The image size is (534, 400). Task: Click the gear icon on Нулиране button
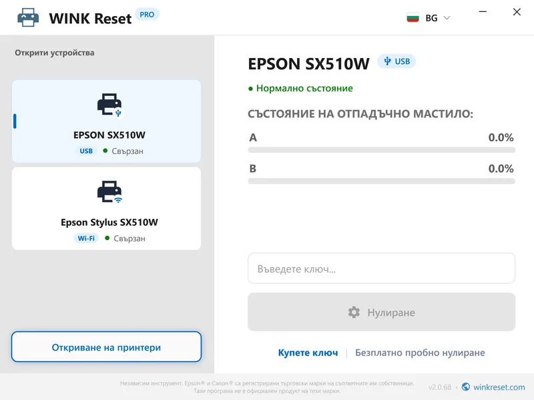coord(354,312)
